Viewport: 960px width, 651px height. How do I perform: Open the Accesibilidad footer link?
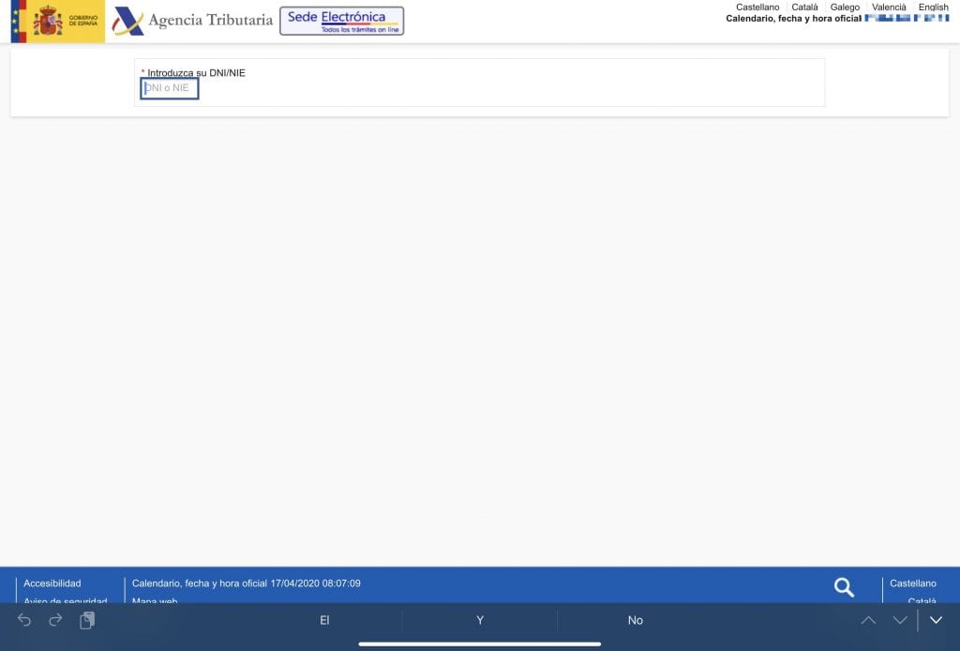pyautogui.click(x=52, y=583)
